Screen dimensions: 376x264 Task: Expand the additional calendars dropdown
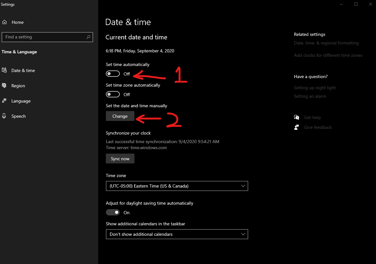pyautogui.click(x=177, y=234)
